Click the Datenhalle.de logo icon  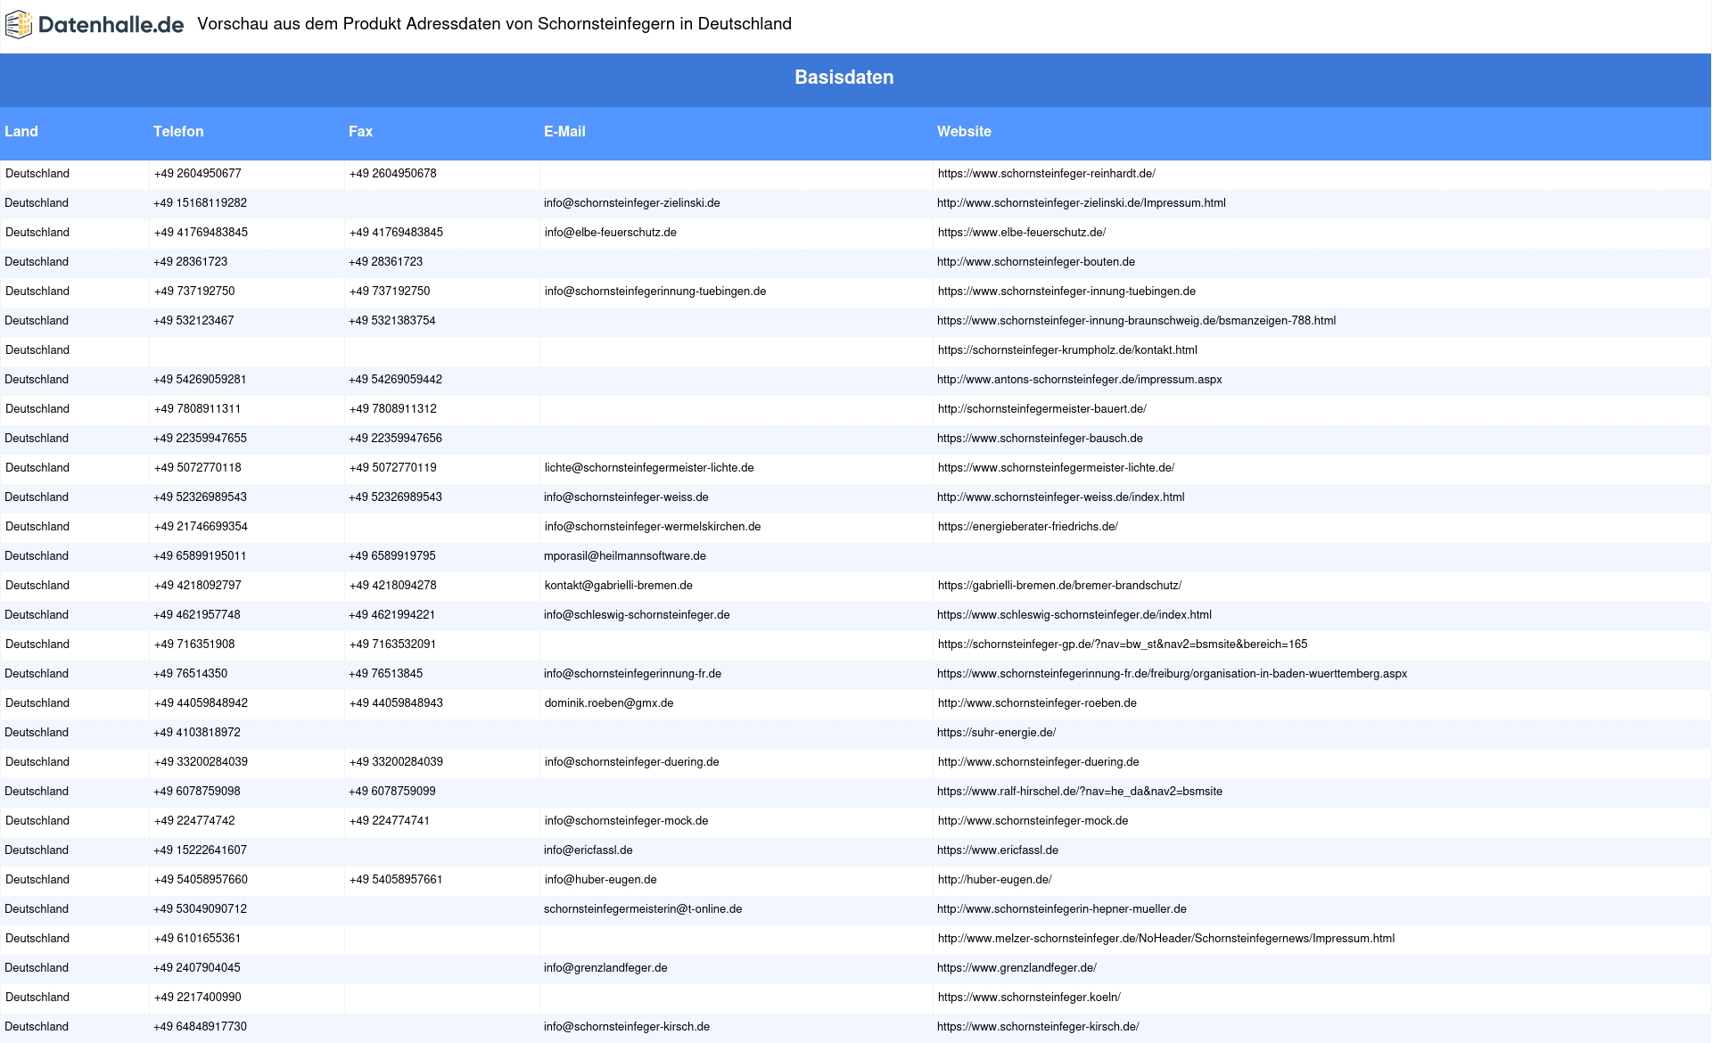click(19, 25)
